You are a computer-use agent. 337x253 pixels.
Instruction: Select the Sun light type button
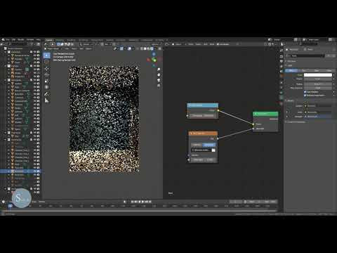(303, 70)
